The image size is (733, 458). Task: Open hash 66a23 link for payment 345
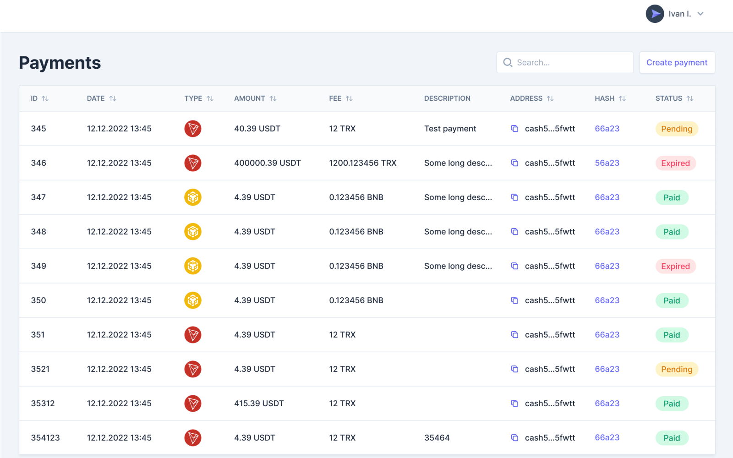pos(607,129)
